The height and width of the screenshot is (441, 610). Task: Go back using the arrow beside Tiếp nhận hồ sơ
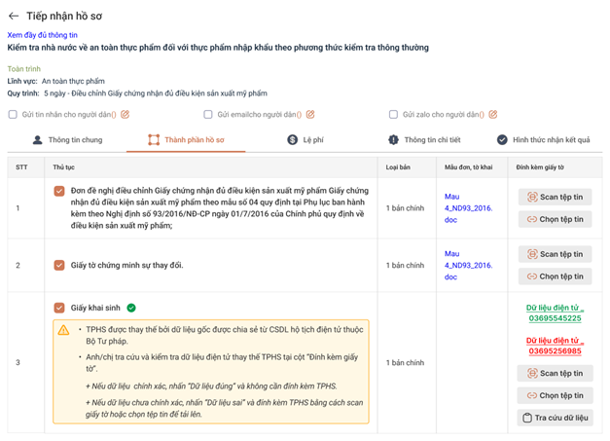tap(14, 16)
